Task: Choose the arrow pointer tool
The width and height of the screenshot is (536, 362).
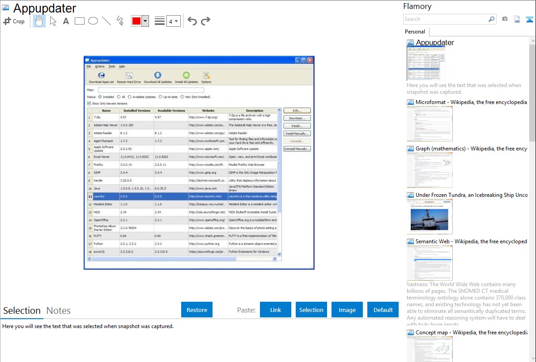Action: 53,21
